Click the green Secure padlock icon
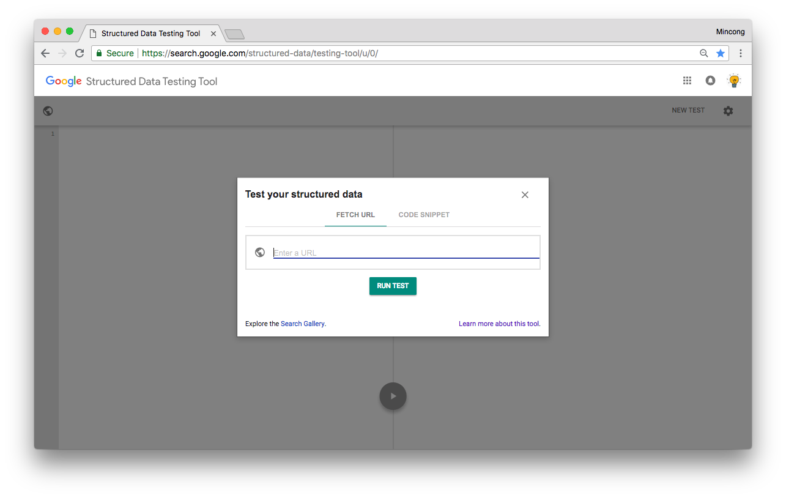The height and width of the screenshot is (498, 786). point(99,53)
